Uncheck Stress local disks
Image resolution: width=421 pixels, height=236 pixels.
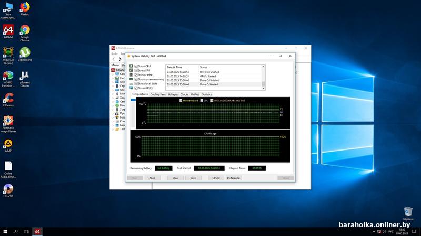136,84
